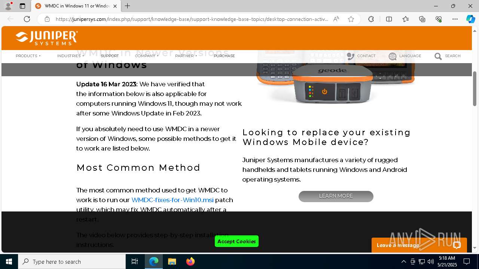Open the volume control tray icon
This screenshot has height=269, width=479.
431,262
